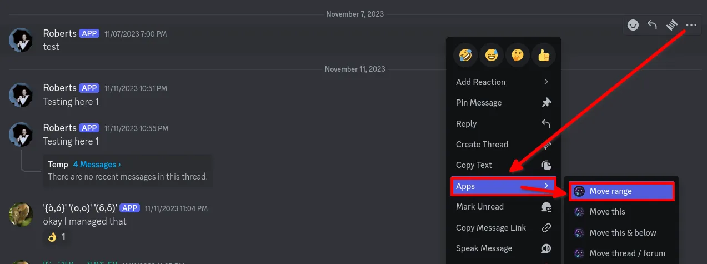707x264 pixels.
Task: Click Roberts username on the test message
Action: pos(59,33)
